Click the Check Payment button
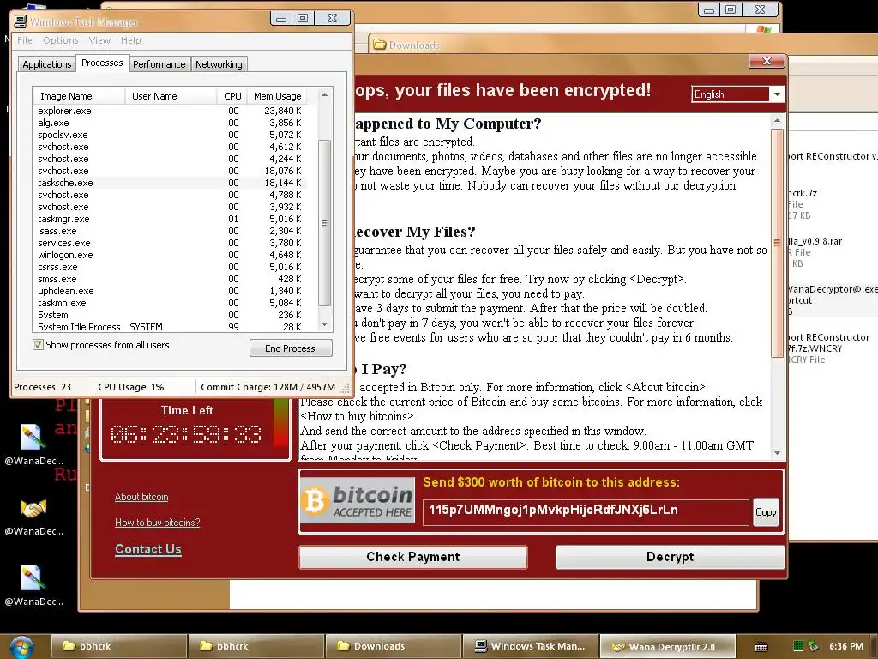Viewport: 878px width, 659px height. (413, 556)
